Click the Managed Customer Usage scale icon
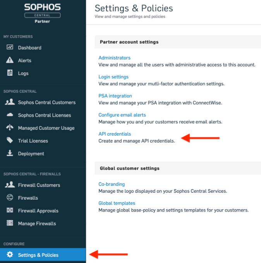261x263 pixels. (x=10, y=128)
